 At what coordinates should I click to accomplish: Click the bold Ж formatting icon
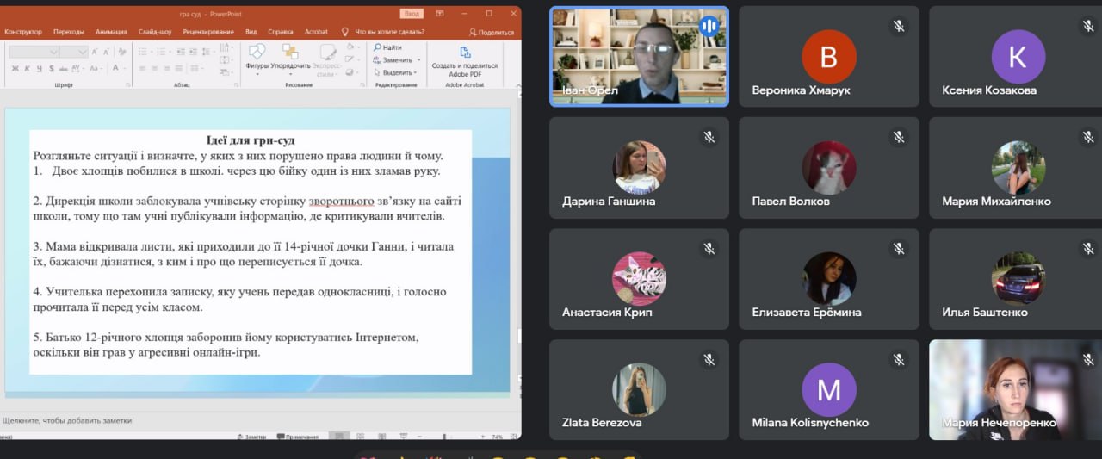click(x=15, y=68)
